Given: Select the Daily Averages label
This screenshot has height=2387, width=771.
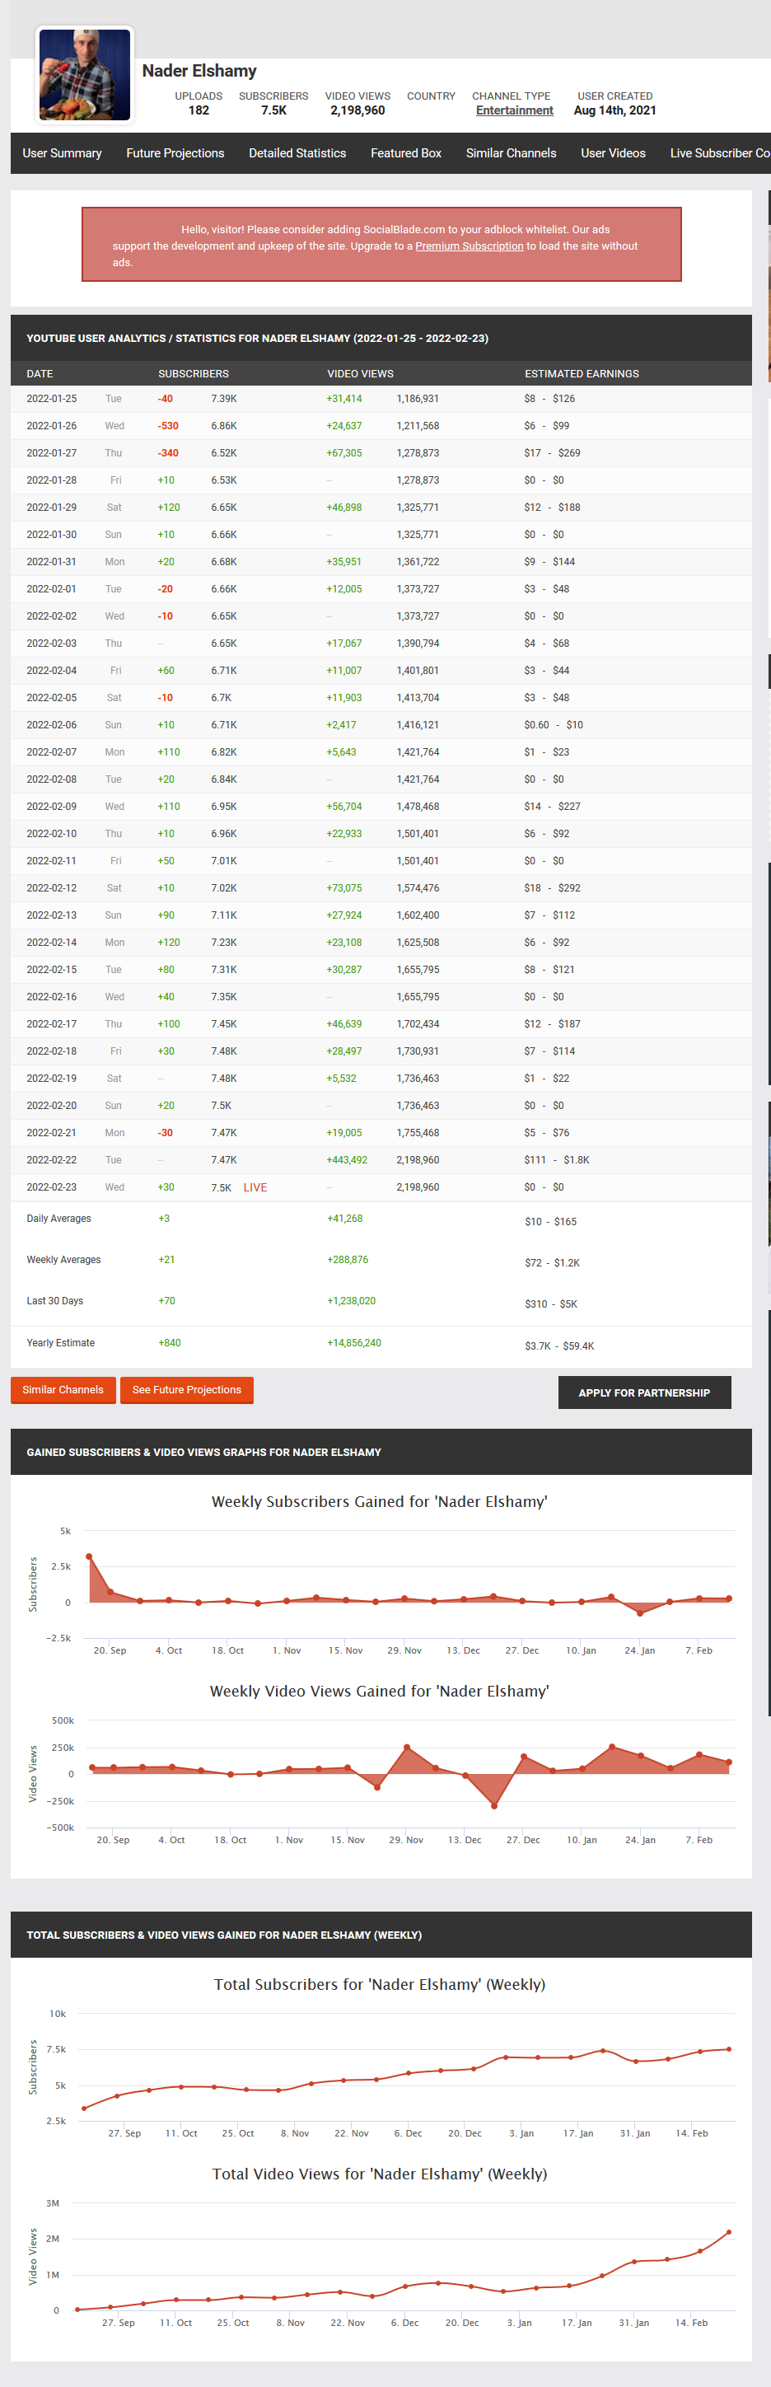Looking at the screenshot, I should pos(58,1218).
